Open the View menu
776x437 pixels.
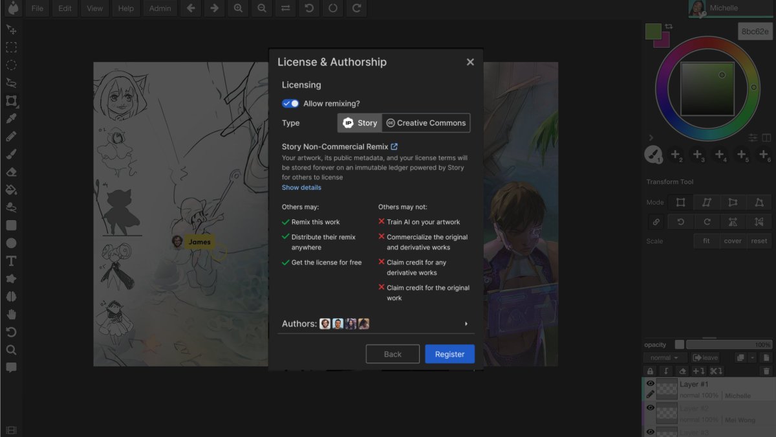[x=94, y=8]
